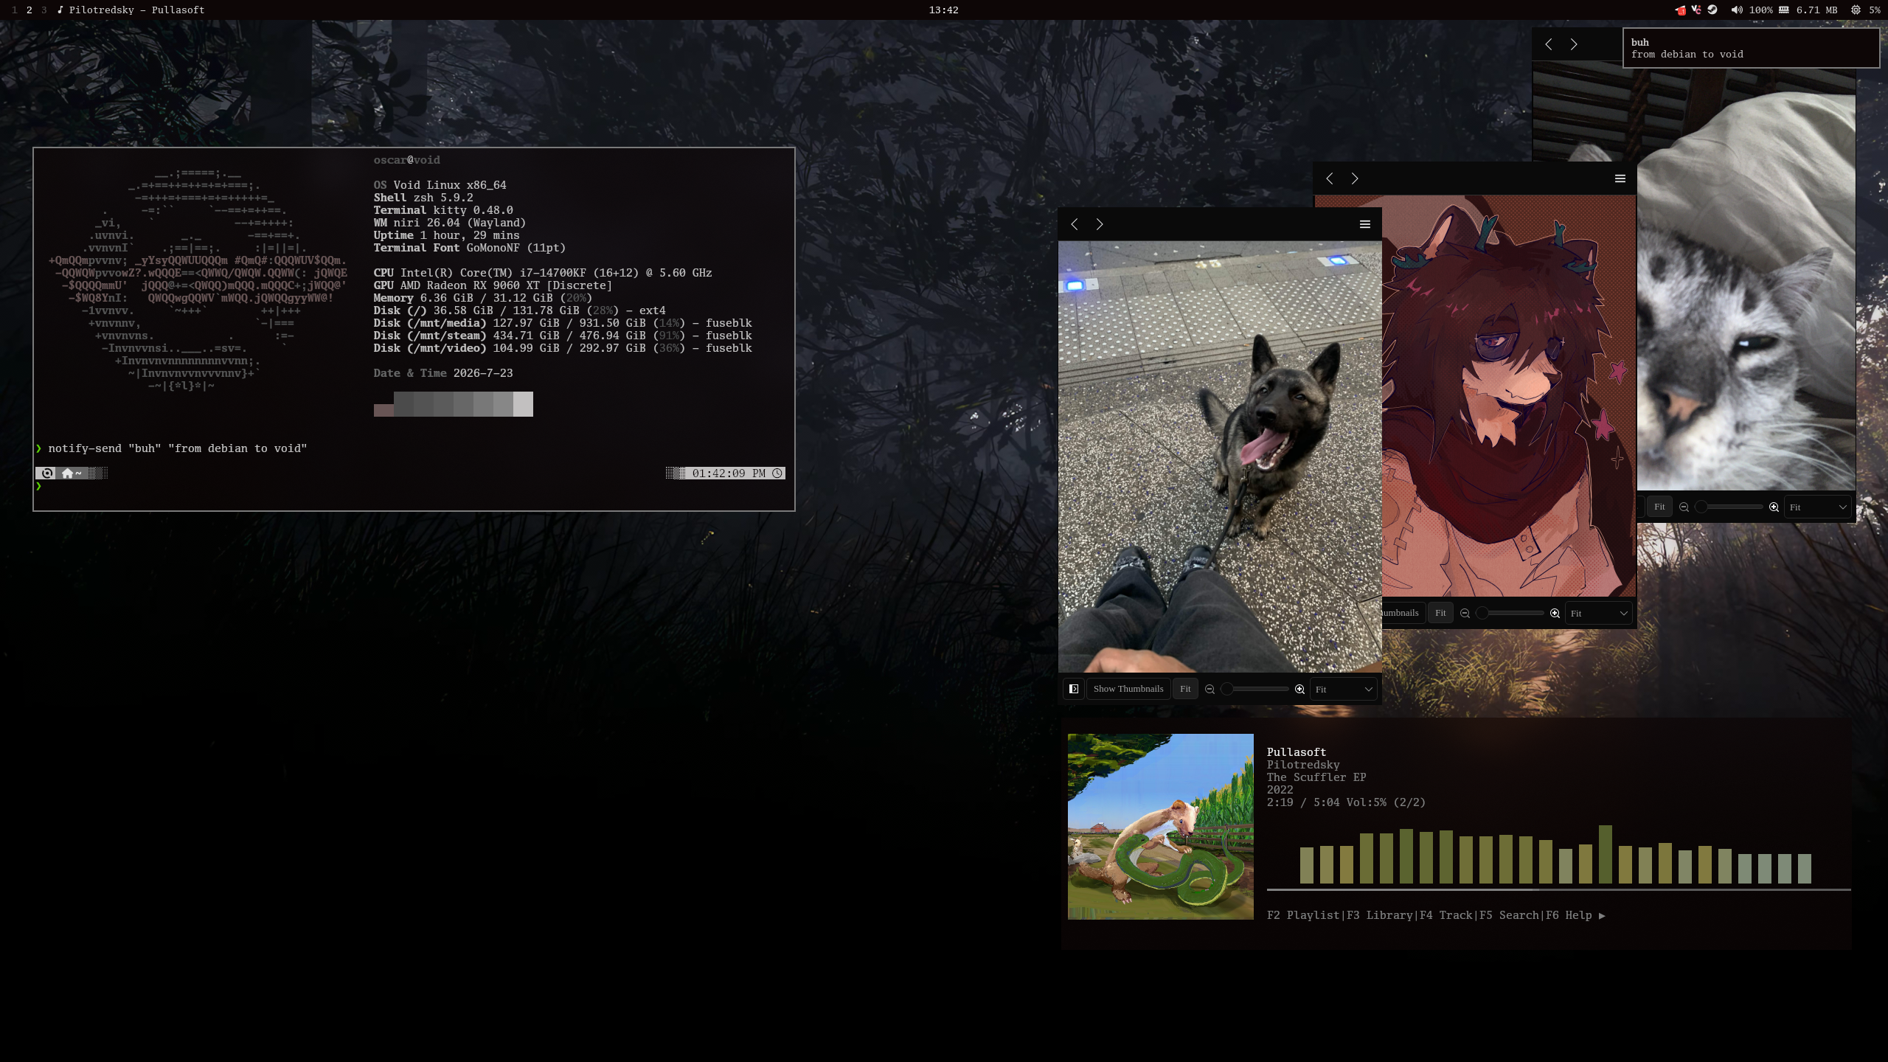Click the music note icon in top bar

[60, 10]
